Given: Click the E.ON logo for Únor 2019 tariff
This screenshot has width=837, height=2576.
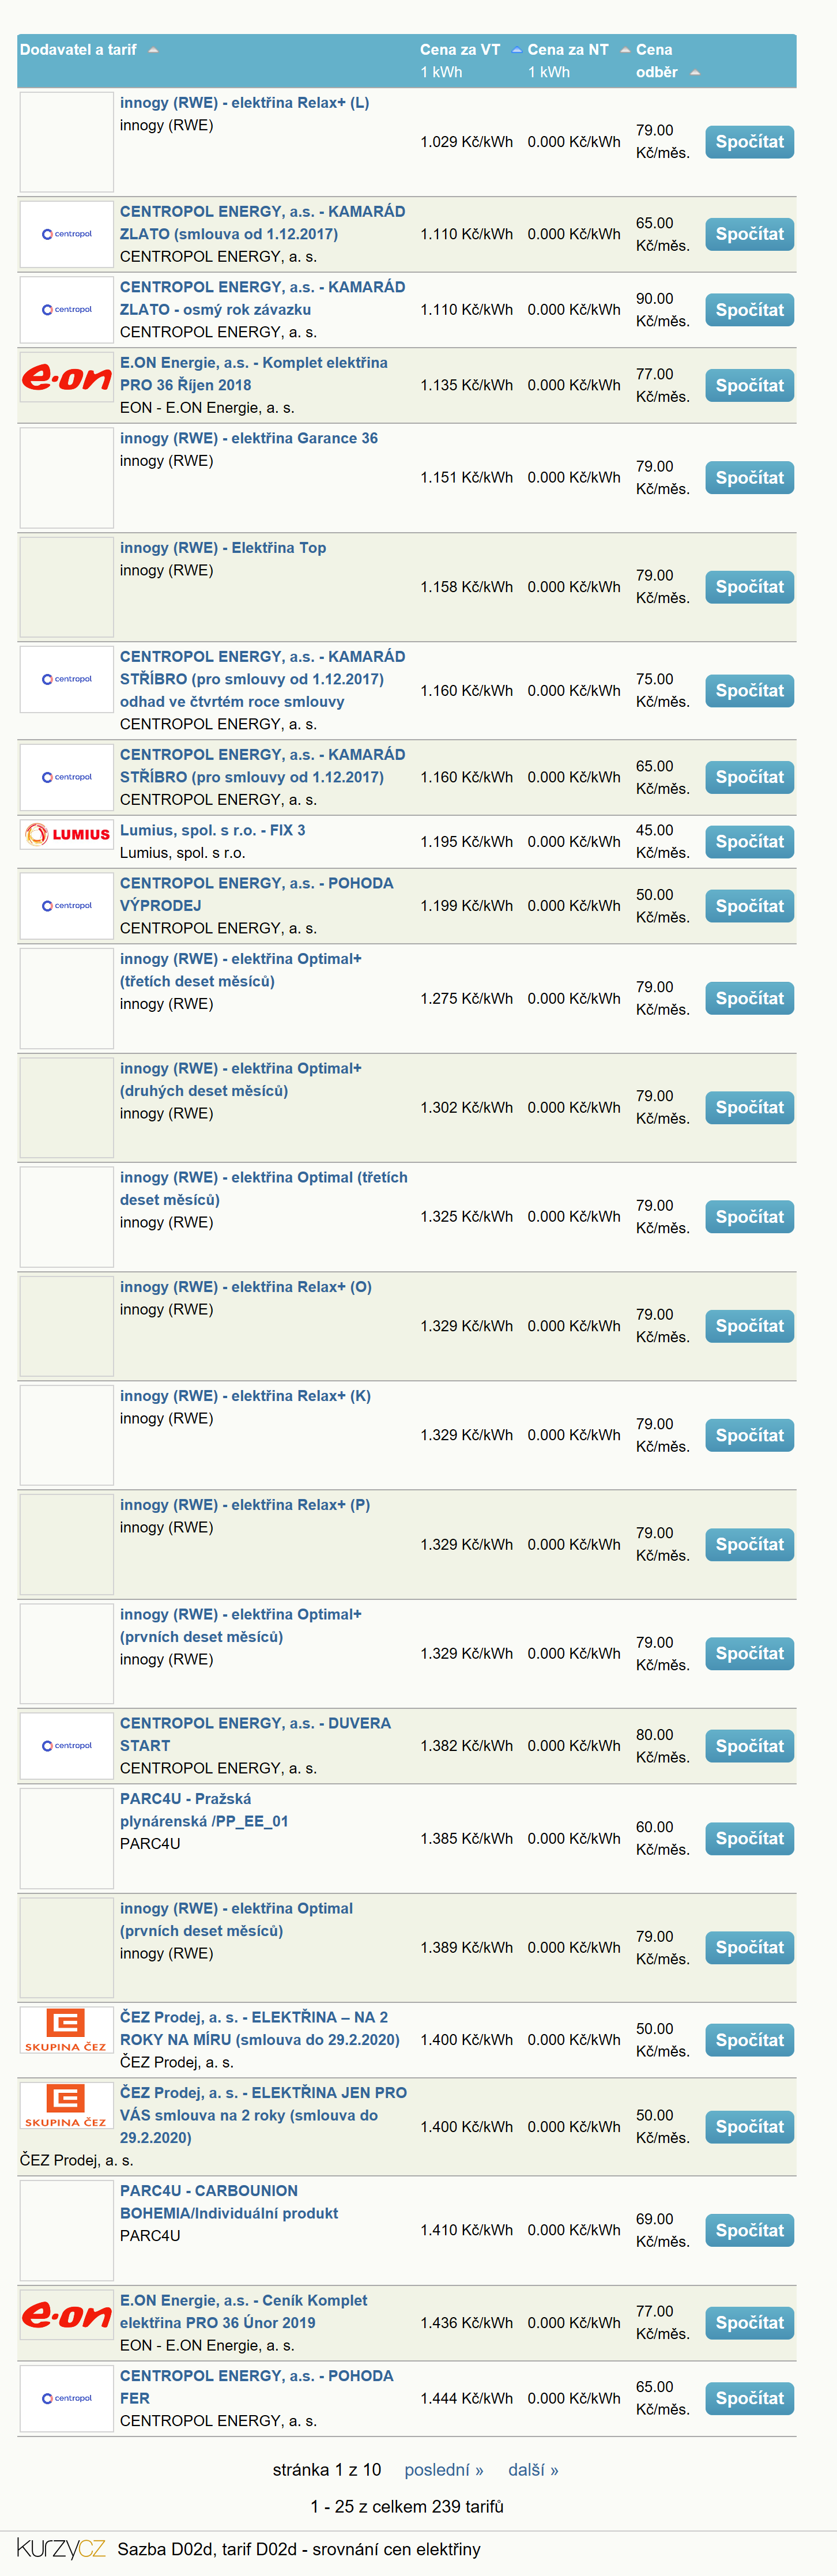Looking at the screenshot, I should (x=66, y=2315).
